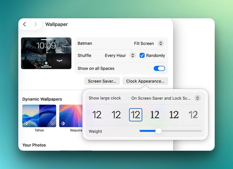Select the fourth clock font style
Image resolution: width=233 pixels, height=169 pixels.
click(155, 115)
